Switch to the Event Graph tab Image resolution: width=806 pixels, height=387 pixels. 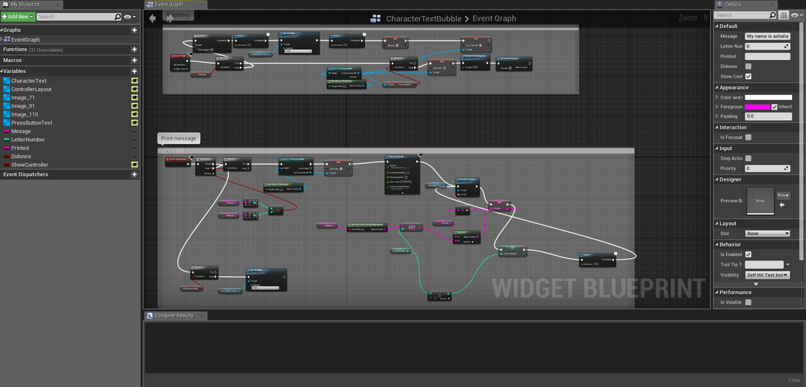[169, 4]
